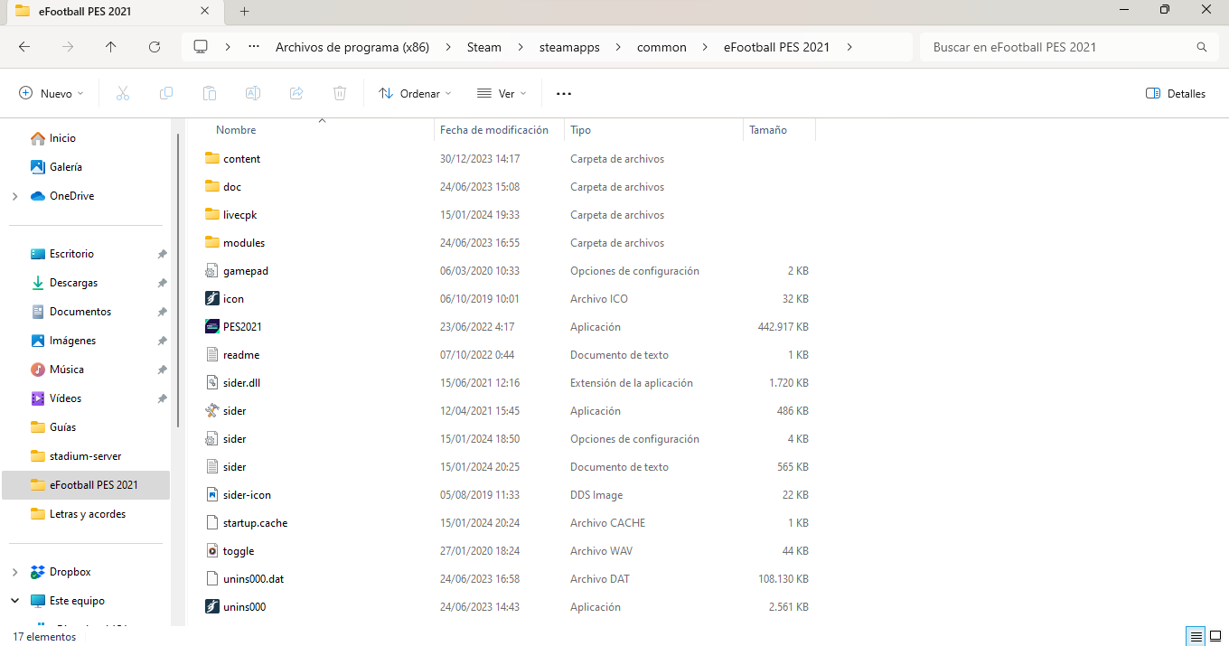Select the gamepad configuration file icon

[212, 270]
